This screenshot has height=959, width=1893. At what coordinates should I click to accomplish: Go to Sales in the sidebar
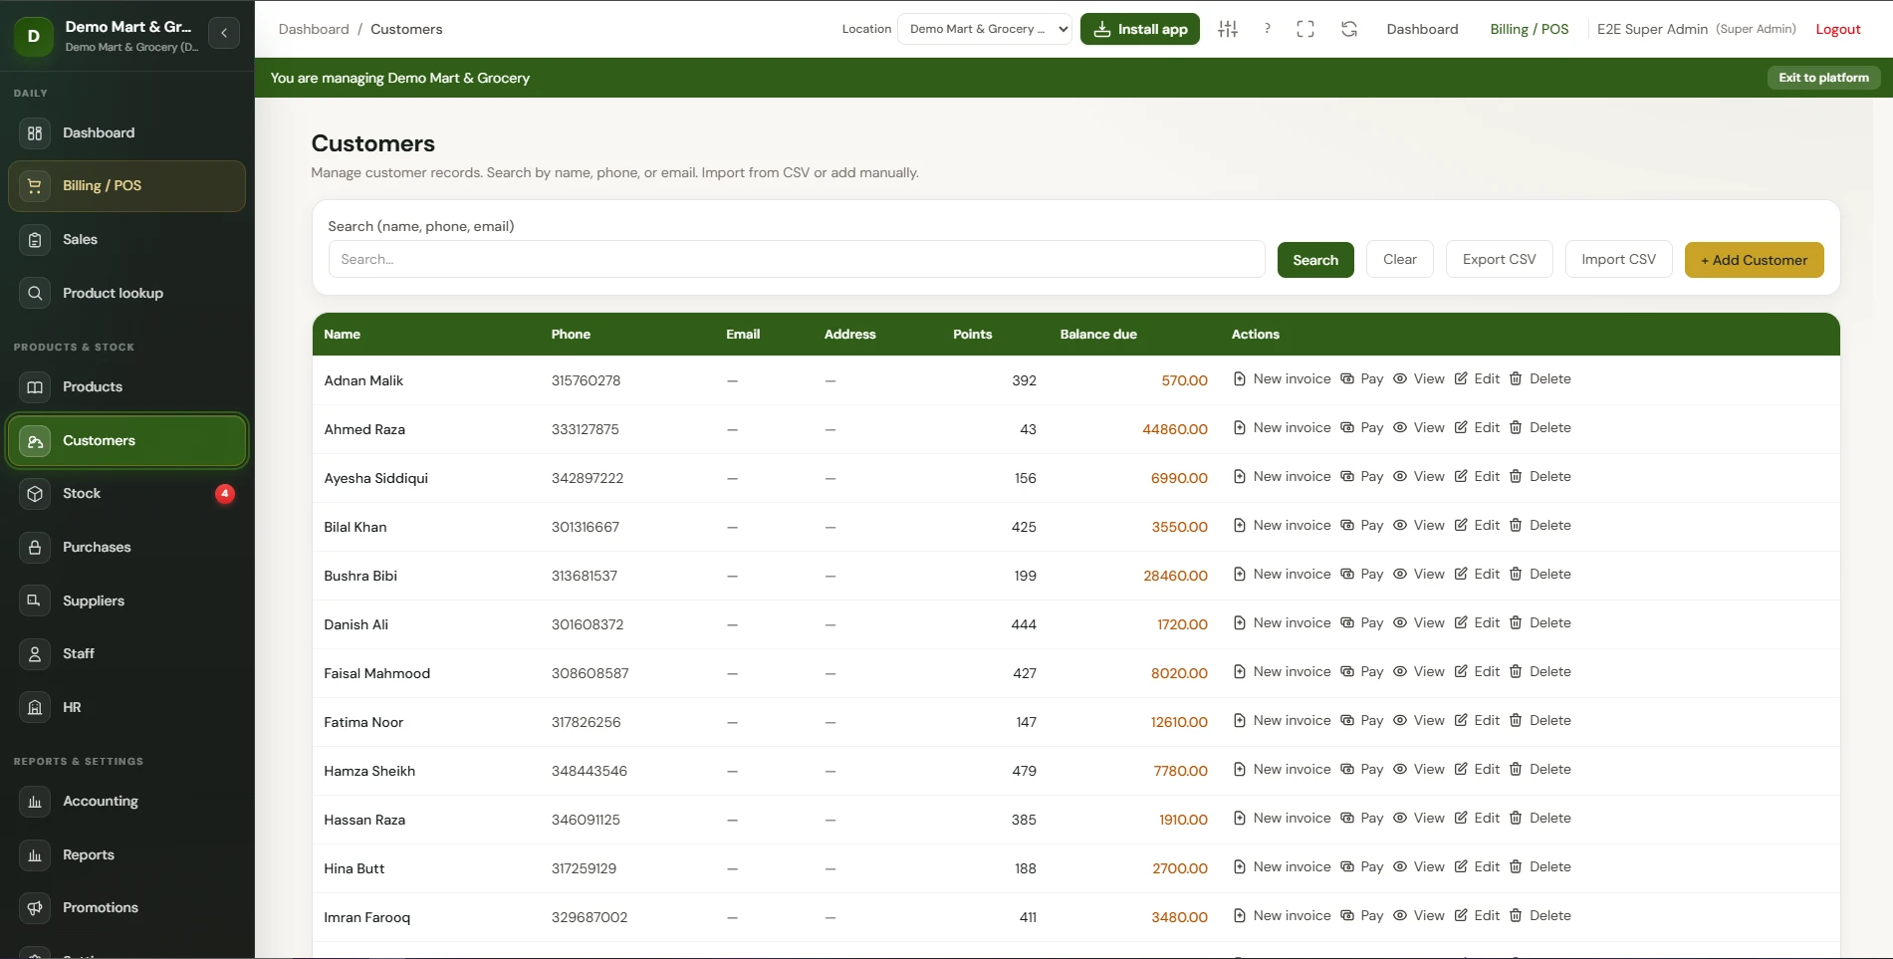pyautogui.click(x=126, y=239)
